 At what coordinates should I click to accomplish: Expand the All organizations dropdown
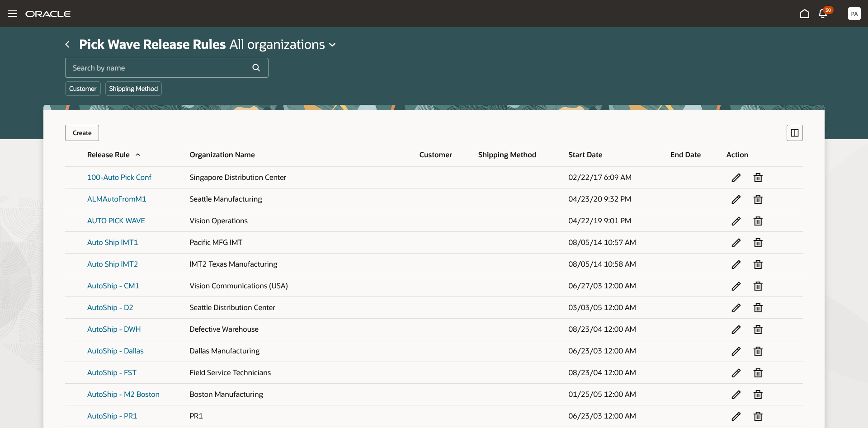click(332, 45)
